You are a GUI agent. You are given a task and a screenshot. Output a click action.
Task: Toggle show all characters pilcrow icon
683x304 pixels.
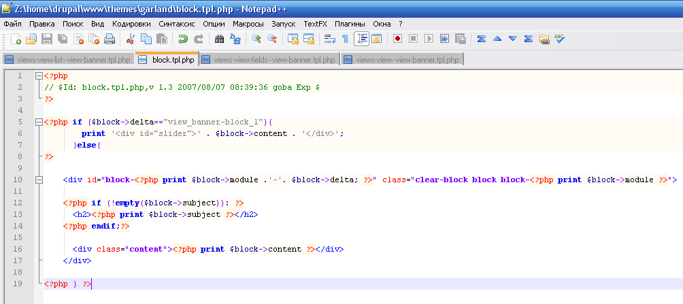point(345,39)
